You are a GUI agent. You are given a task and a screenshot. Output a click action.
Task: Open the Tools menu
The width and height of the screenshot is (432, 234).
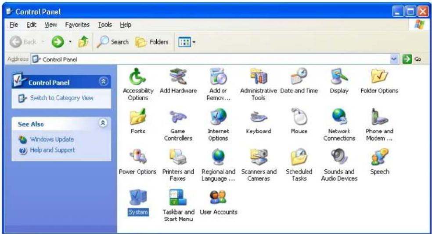tap(105, 25)
